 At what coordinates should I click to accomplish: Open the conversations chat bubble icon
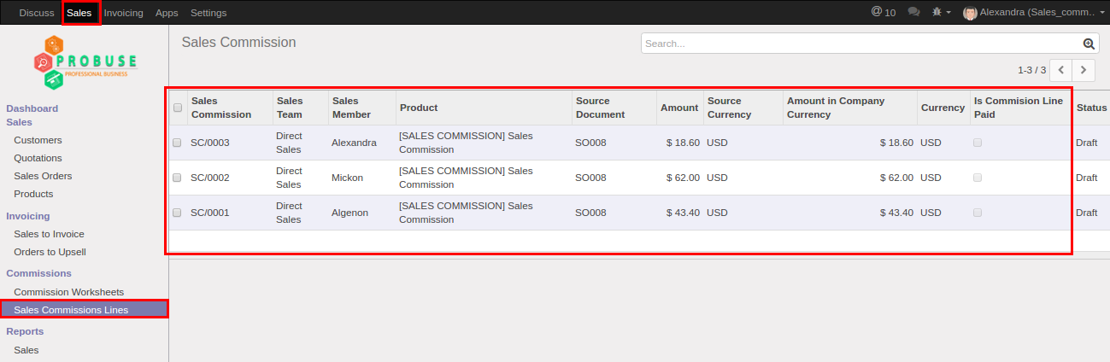coord(913,12)
